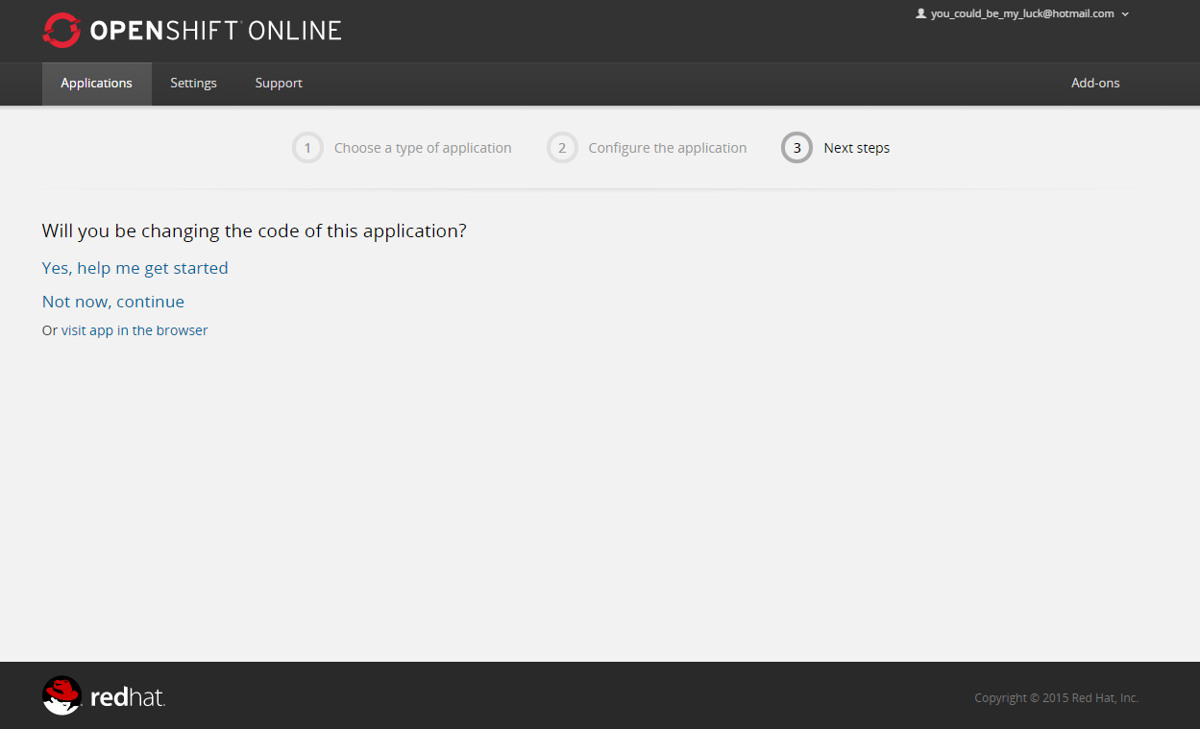Select the 'Next steps' label
Viewport: 1200px width, 729px height.
click(x=857, y=148)
